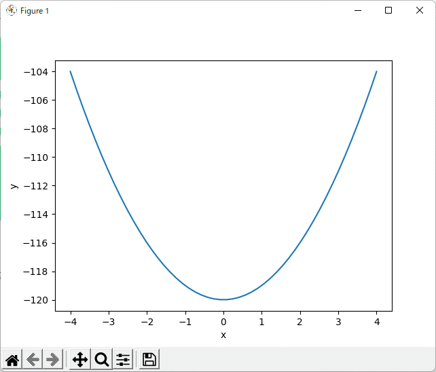Click x tick label 1
The width and height of the screenshot is (436, 372).
click(261, 322)
